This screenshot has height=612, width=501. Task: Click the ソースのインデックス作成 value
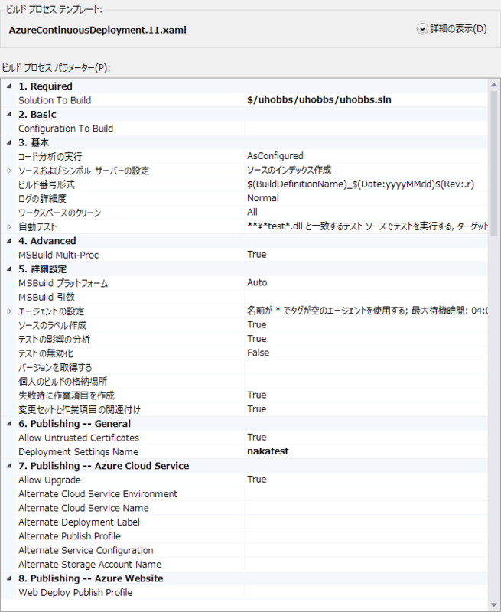[x=289, y=170]
